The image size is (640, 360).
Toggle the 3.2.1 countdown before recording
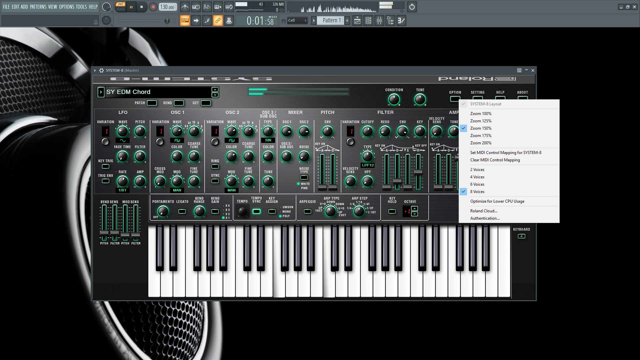tap(207, 7)
